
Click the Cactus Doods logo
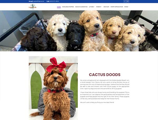pyautogui.click(x=33, y=7)
